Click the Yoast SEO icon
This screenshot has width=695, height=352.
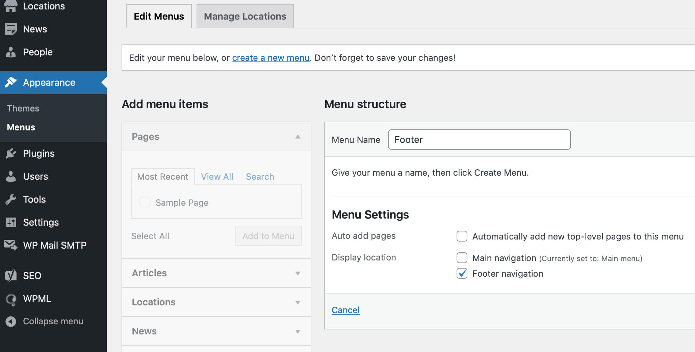click(x=11, y=276)
